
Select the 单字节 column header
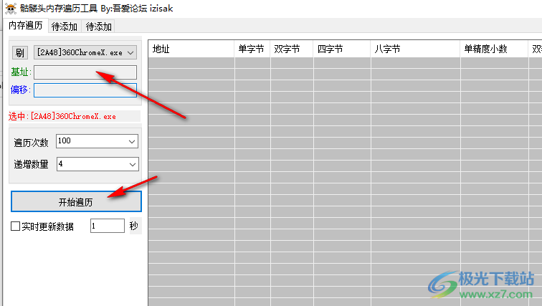[252, 49]
